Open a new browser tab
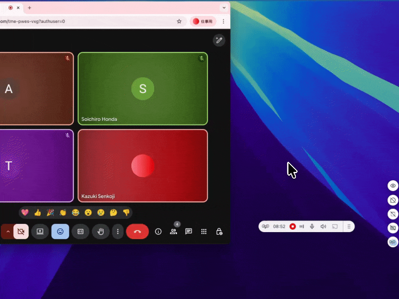Screen dimensions: 399x299 point(30,7)
